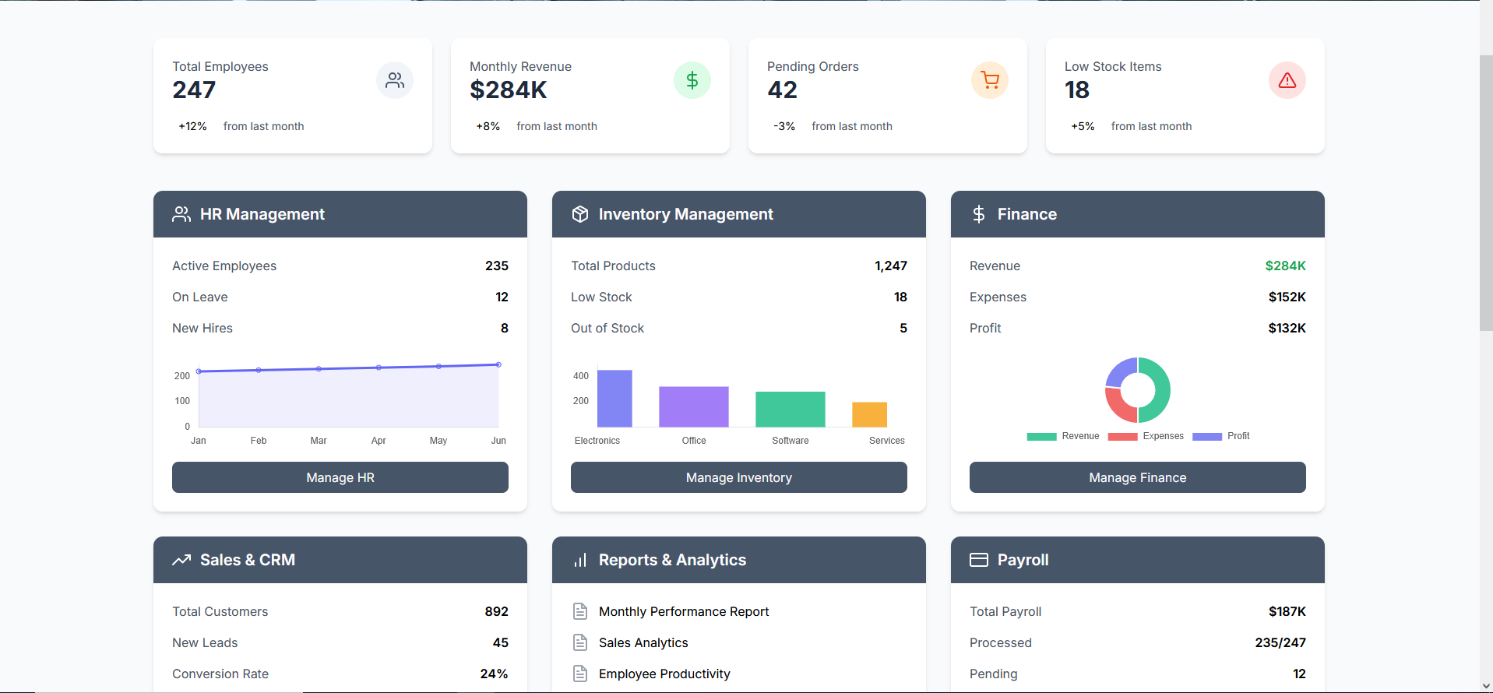The width and height of the screenshot is (1493, 693).
Task: Click the Payroll section title
Action: pyautogui.click(x=1023, y=560)
